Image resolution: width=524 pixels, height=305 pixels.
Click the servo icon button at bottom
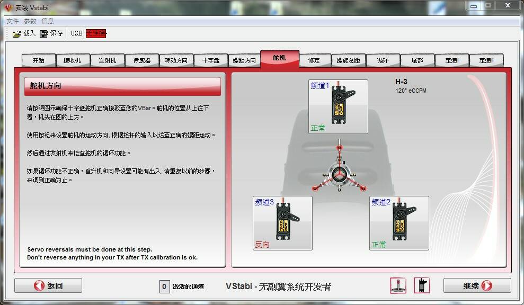pyautogui.click(x=422, y=286)
